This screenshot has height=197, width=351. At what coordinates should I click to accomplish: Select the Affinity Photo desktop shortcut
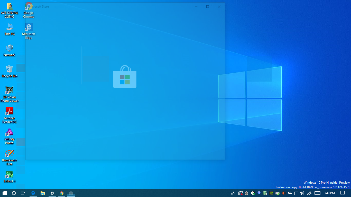pos(10,136)
